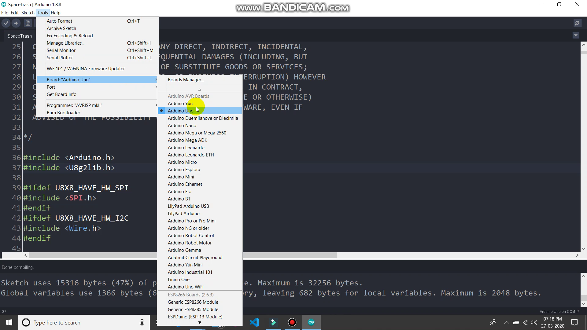
Task: Click the taskbar microphone search icon
Action: [142, 322]
